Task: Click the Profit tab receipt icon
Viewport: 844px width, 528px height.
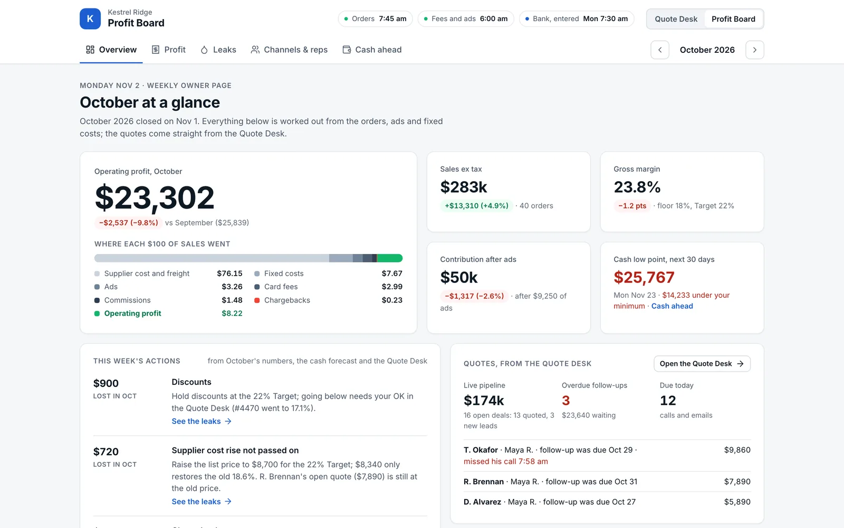Action: (156, 50)
